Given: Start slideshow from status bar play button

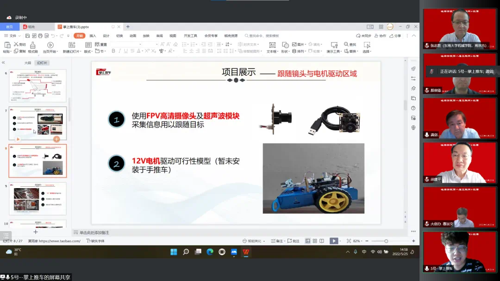Looking at the screenshot, I should tap(333, 241).
